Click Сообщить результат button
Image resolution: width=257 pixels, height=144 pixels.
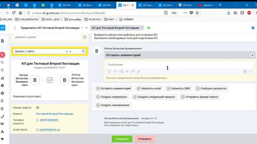pyautogui.click(x=211, y=88)
